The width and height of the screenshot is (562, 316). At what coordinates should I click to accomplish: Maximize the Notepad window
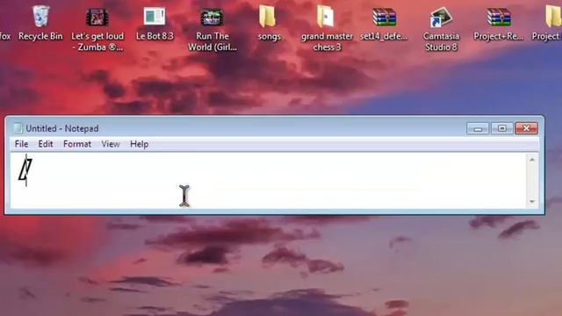point(501,128)
